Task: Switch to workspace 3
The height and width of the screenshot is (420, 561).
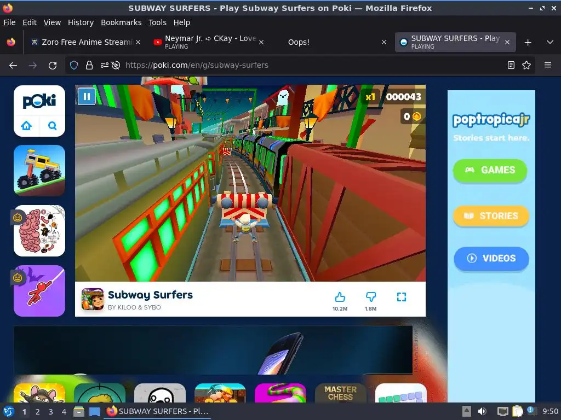Action: pyautogui.click(x=51, y=412)
